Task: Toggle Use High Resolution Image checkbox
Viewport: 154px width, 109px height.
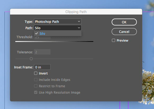Action: point(36,92)
